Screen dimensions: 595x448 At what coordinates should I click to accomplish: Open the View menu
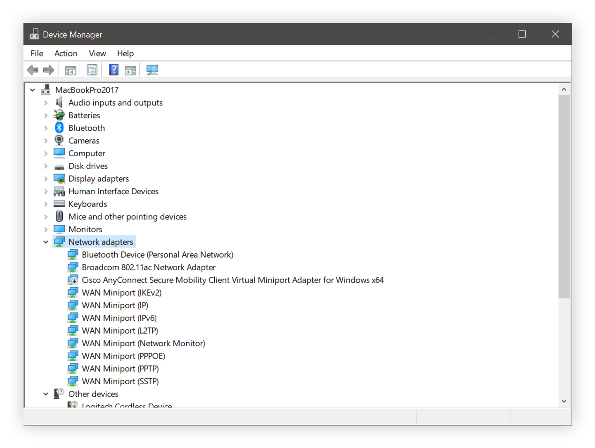click(x=97, y=53)
